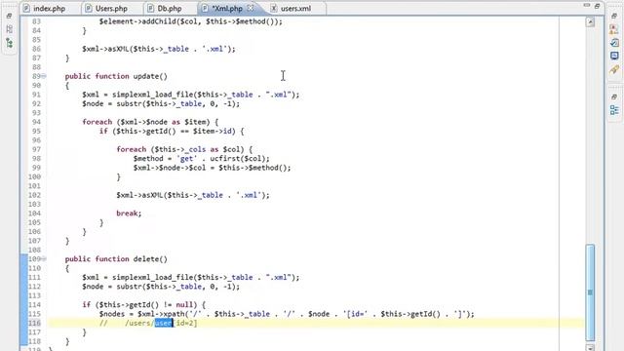Open the Console view icon on right trim
624x351 pixels.
click(614, 56)
